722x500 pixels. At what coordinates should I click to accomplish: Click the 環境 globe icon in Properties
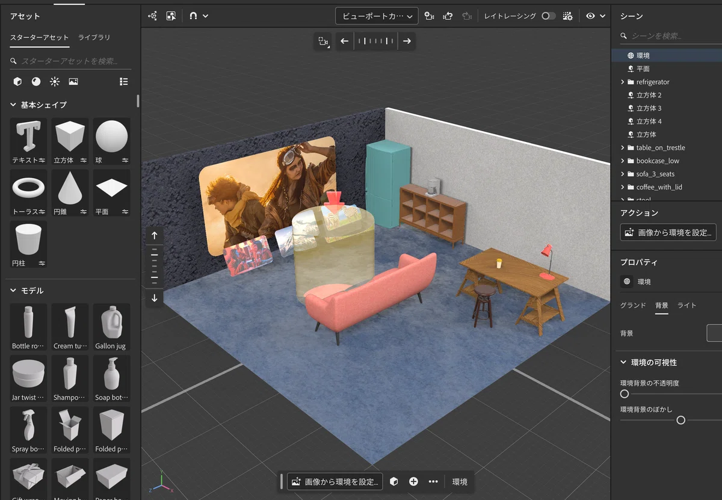627,282
